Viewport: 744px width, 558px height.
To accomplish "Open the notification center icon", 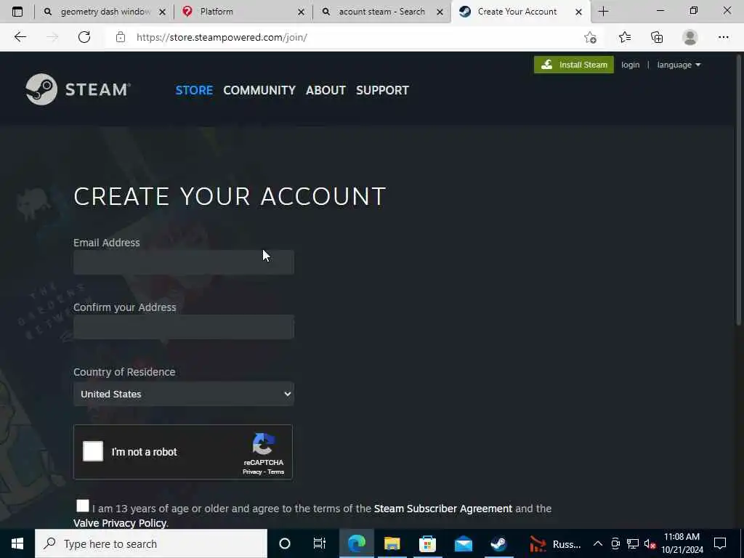I will coord(720,543).
